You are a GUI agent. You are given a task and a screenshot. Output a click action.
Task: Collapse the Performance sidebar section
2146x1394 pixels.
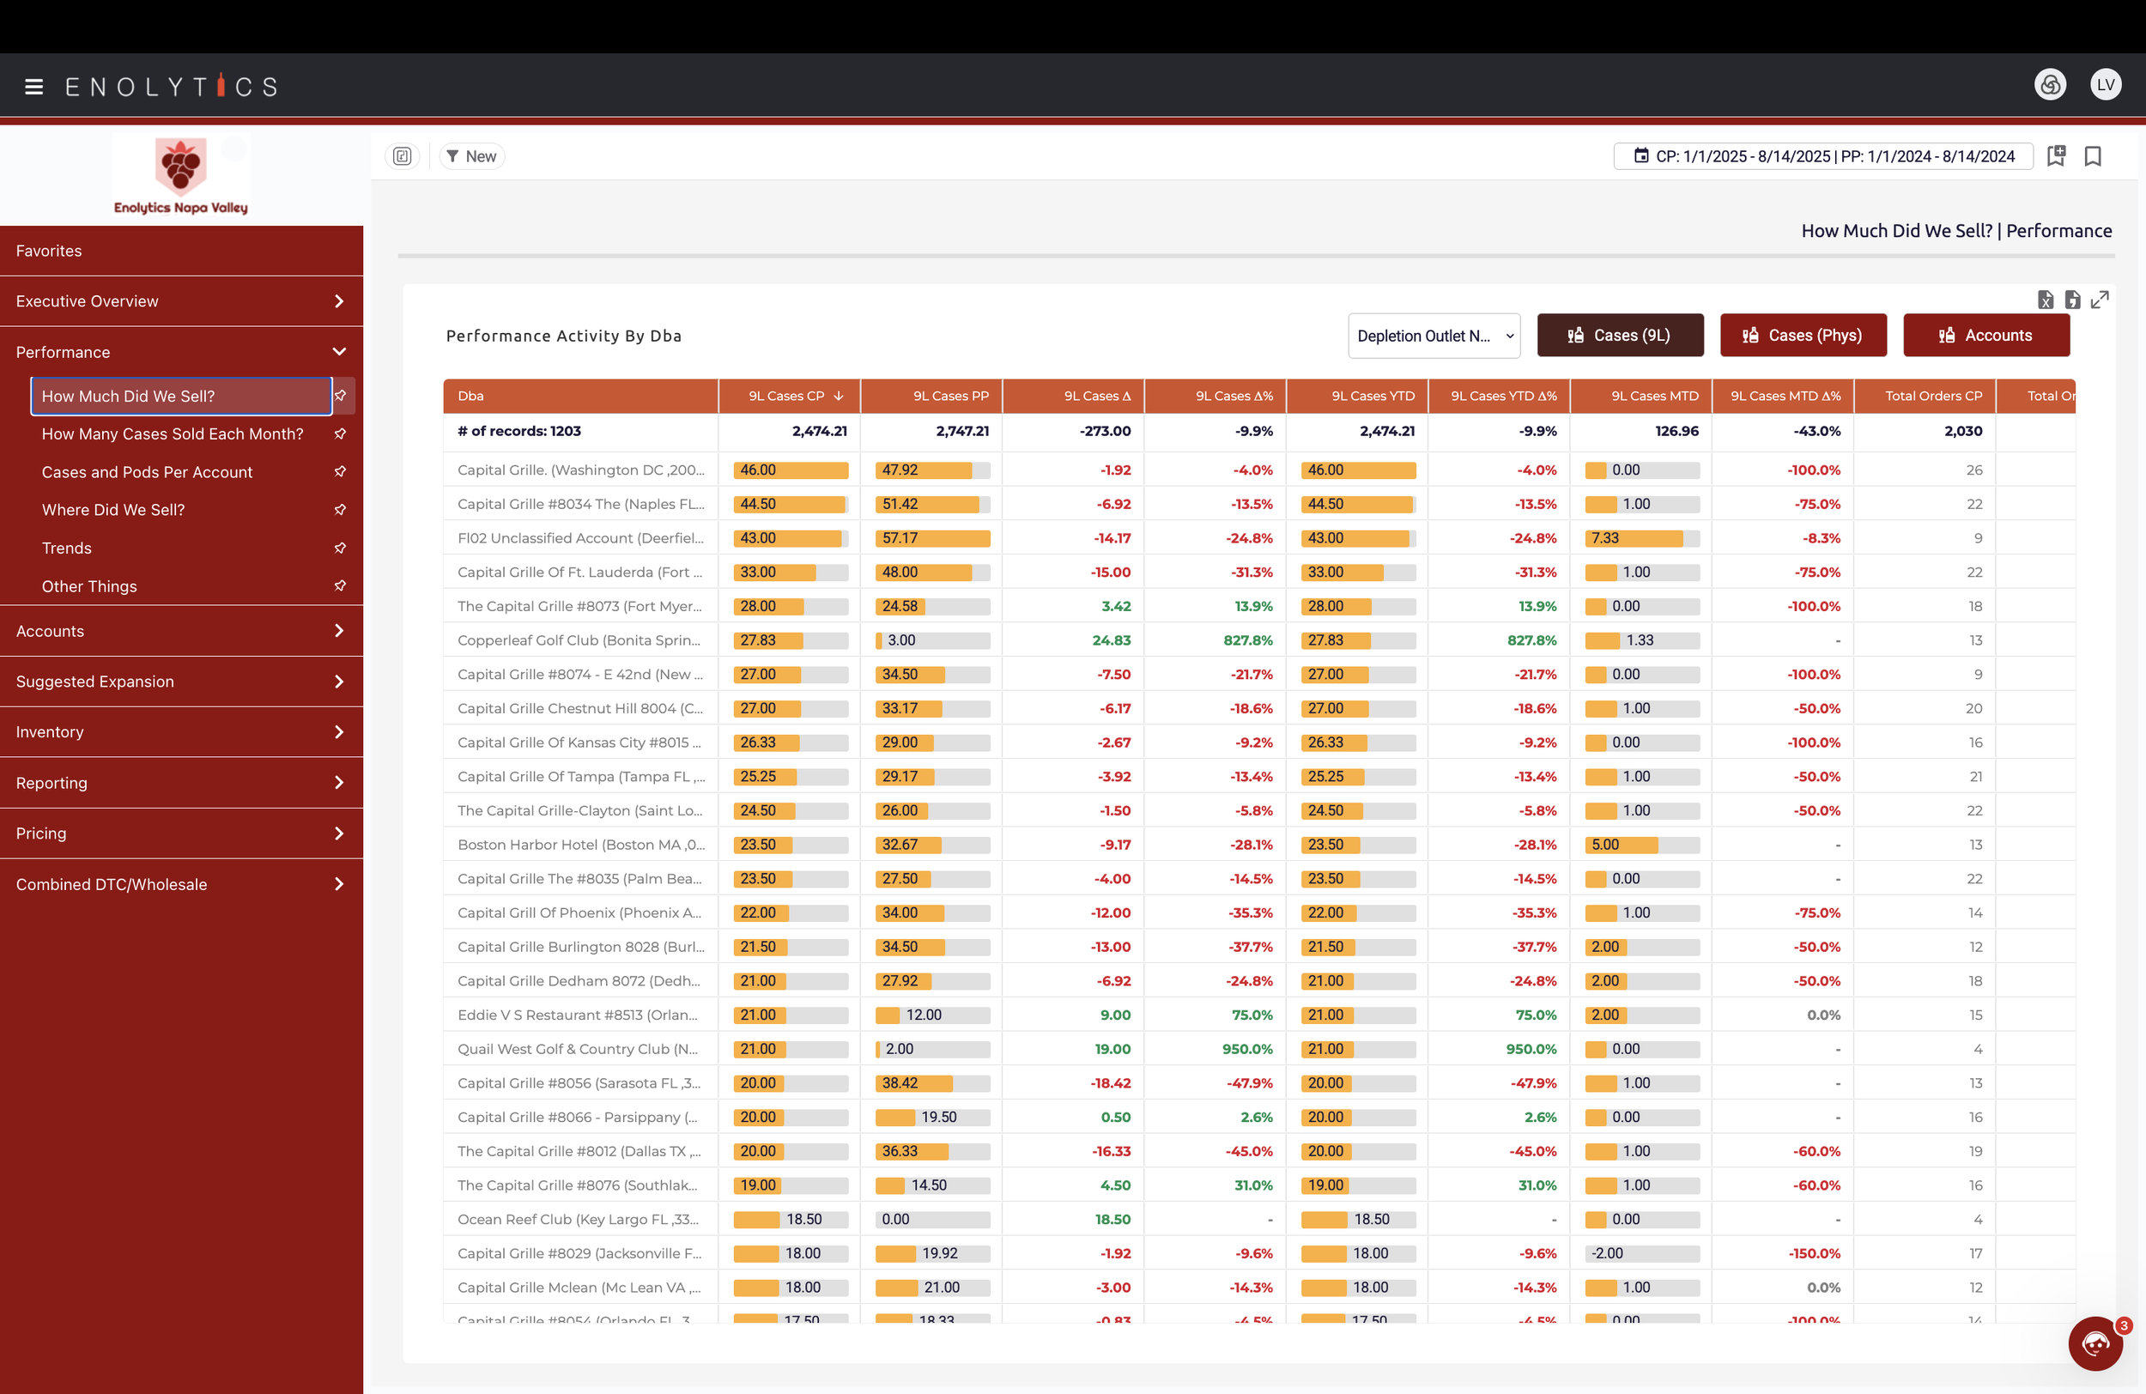[339, 352]
